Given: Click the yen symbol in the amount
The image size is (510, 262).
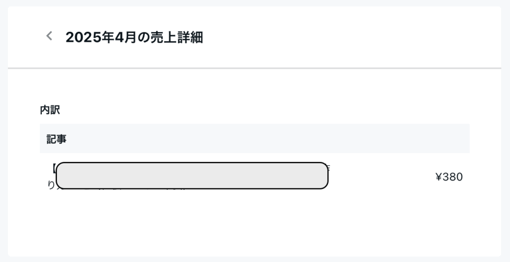Looking at the screenshot, I should pos(438,177).
